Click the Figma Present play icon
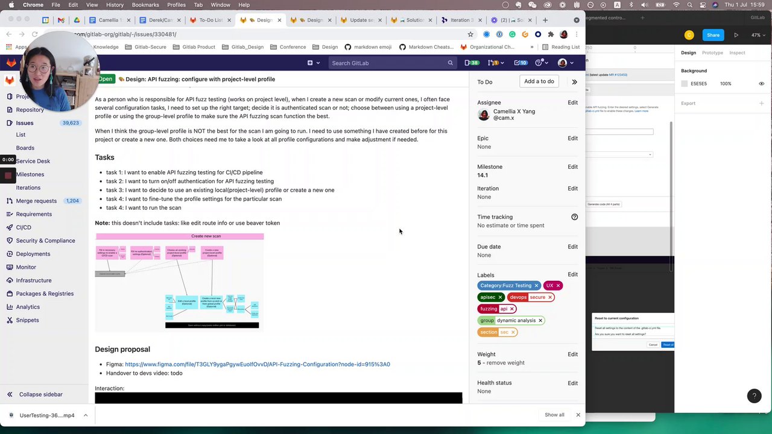The image size is (772, 434). pos(736,35)
